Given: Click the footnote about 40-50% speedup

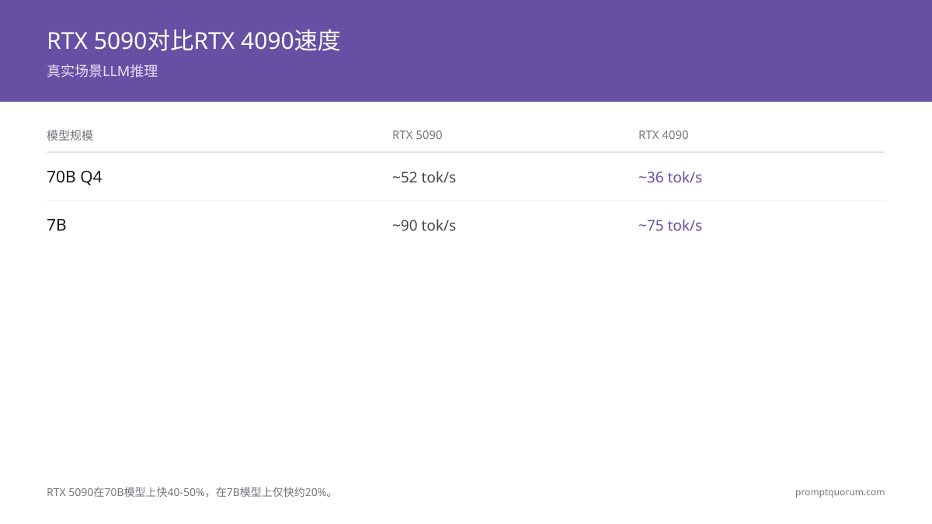Looking at the screenshot, I should point(192,492).
